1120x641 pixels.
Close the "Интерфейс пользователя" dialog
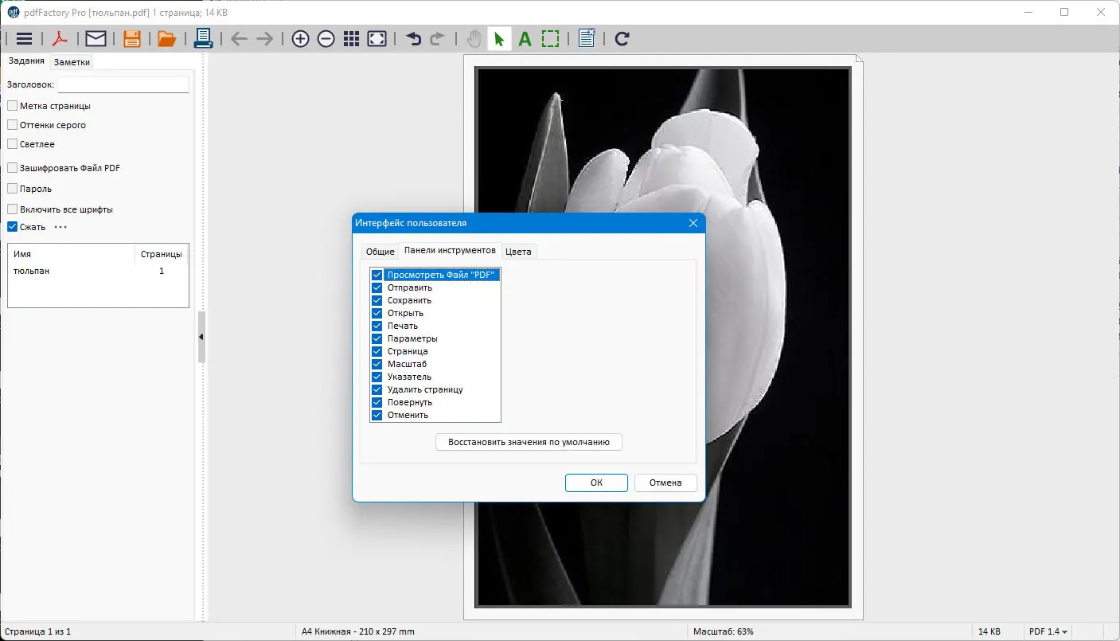693,223
